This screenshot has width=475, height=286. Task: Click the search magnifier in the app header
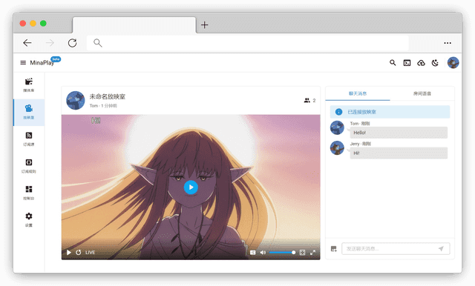(393, 62)
